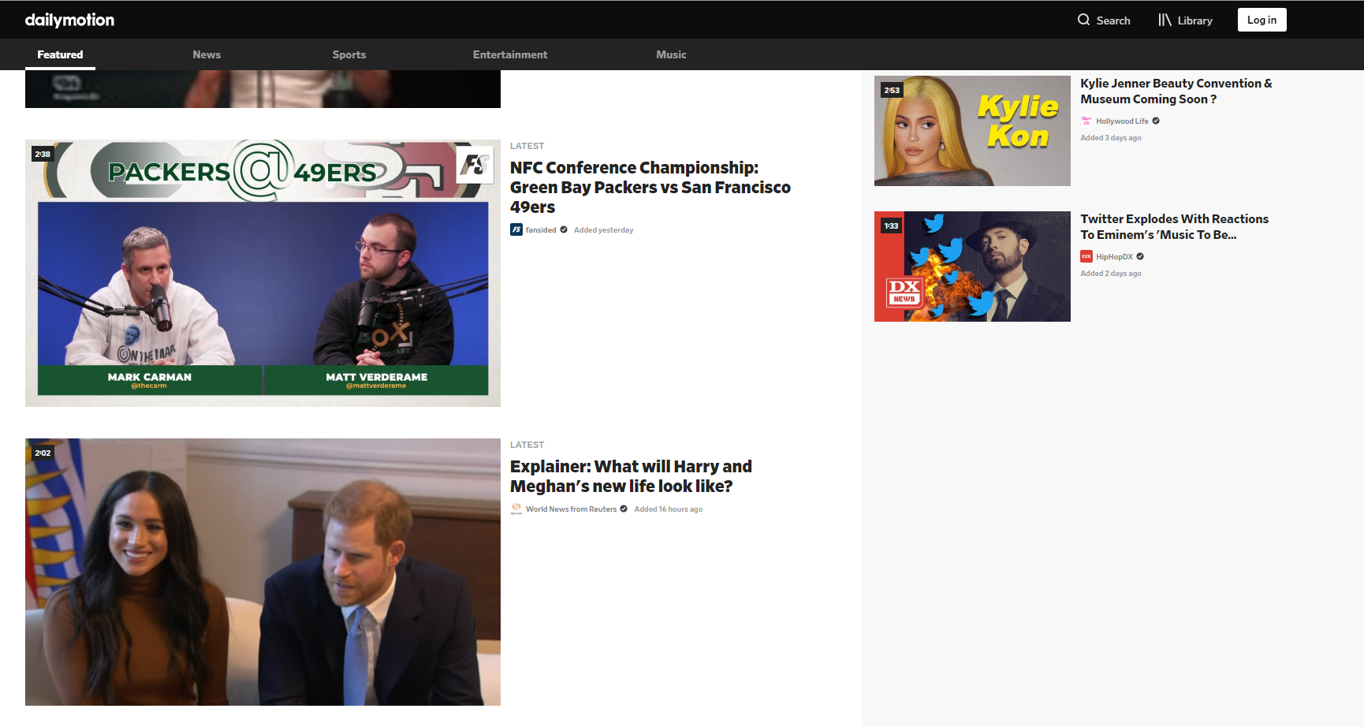Open the Music section
Screen dimensions: 1364x727
[671, 54]
